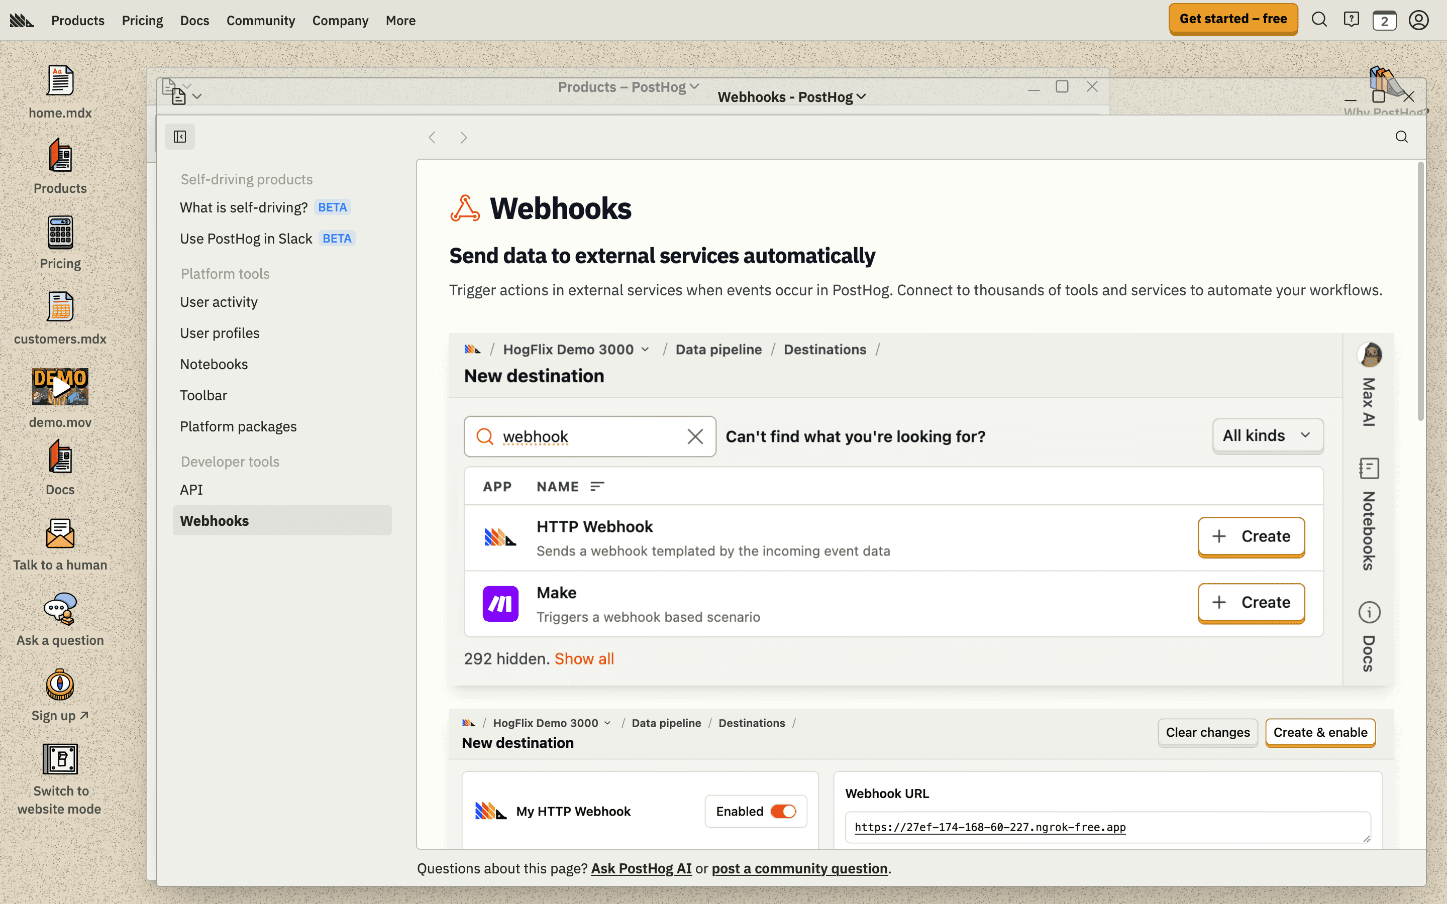Select Toolbar in sidebar
The width and height of the screenshot is (1447, 904).
pyautogui.click(x=282, y=395)
